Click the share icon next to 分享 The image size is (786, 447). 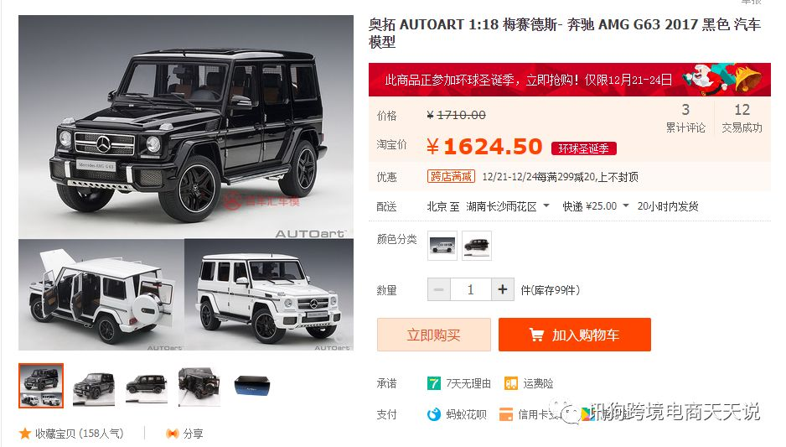coord(173,434)
